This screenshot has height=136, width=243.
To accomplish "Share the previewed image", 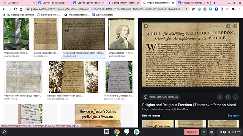I will tap(220, 97).
